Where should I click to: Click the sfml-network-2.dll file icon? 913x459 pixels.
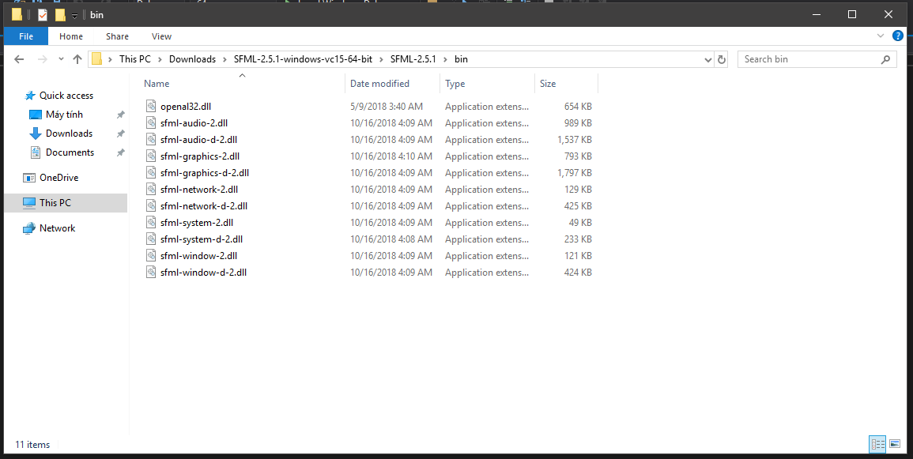[151, 189]
